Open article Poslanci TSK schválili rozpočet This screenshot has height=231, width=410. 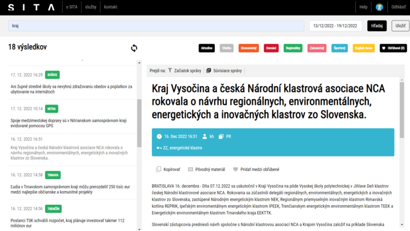pos(67,223)
